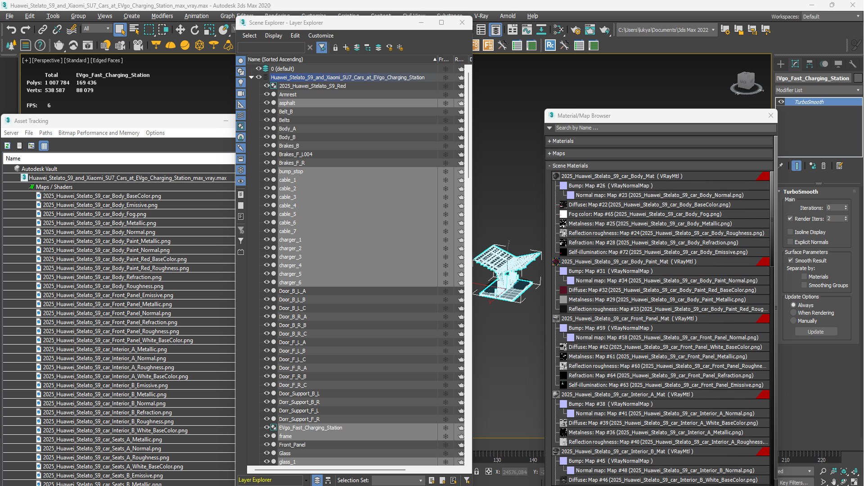Open the Utilities command panel tab

[853, 64]
